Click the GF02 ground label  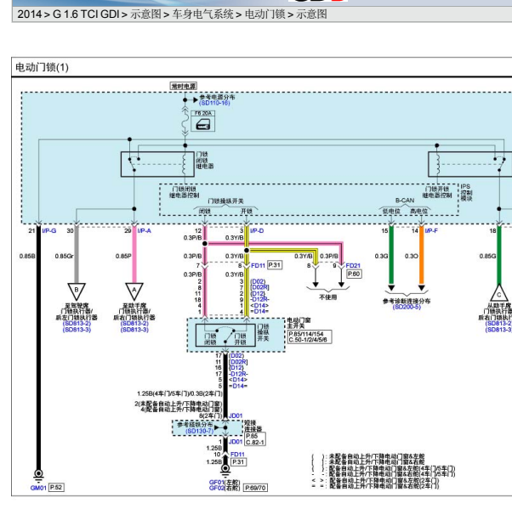tap(217, 488)
